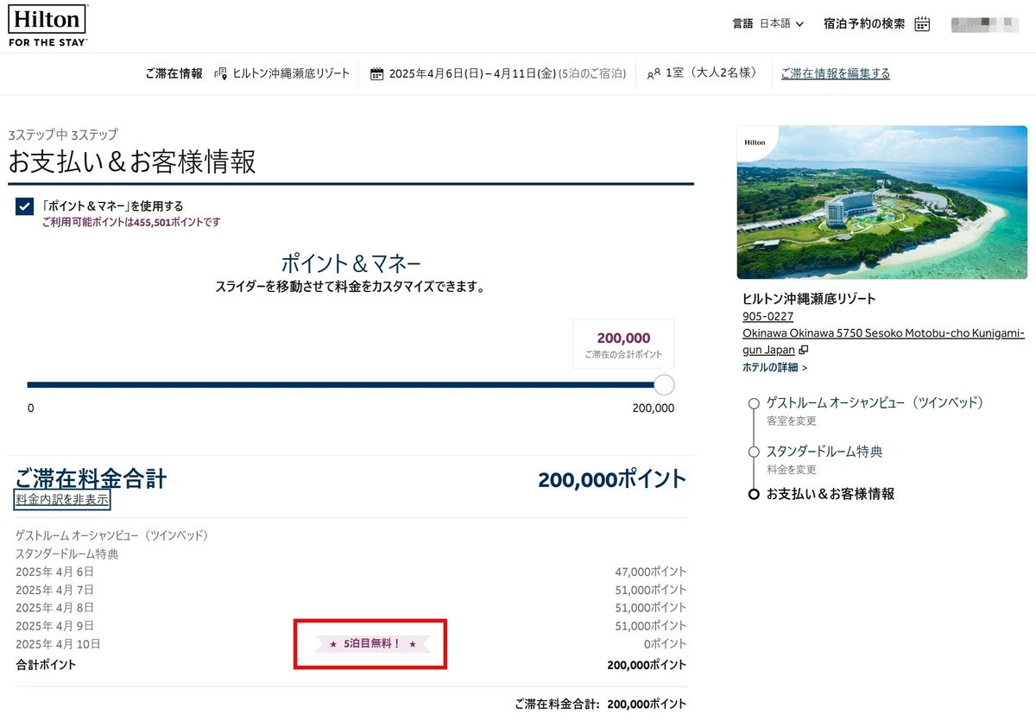Click the calendar icon beside stay dates
1036x721 pixels.
coord(376,73)
